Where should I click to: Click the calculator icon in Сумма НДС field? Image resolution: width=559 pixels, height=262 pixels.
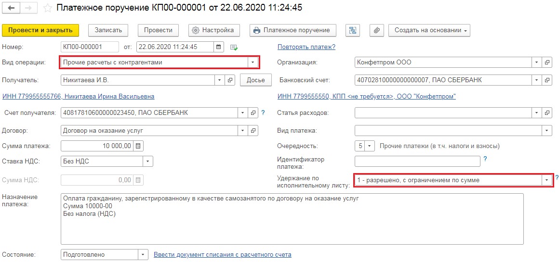[139, 180]
